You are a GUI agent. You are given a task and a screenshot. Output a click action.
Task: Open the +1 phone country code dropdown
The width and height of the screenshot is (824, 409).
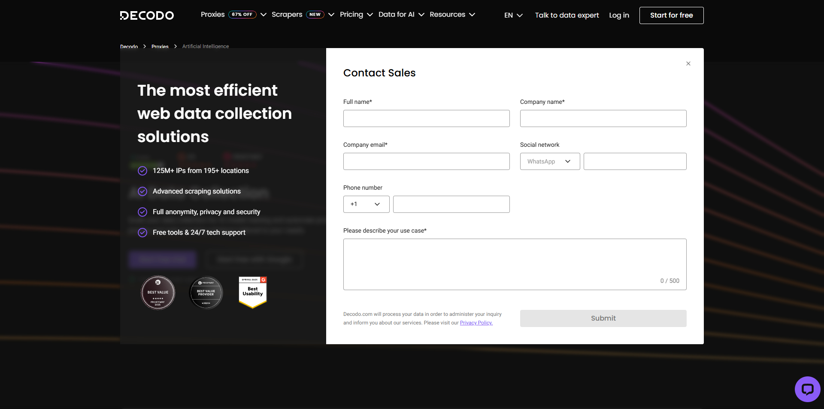366,204
